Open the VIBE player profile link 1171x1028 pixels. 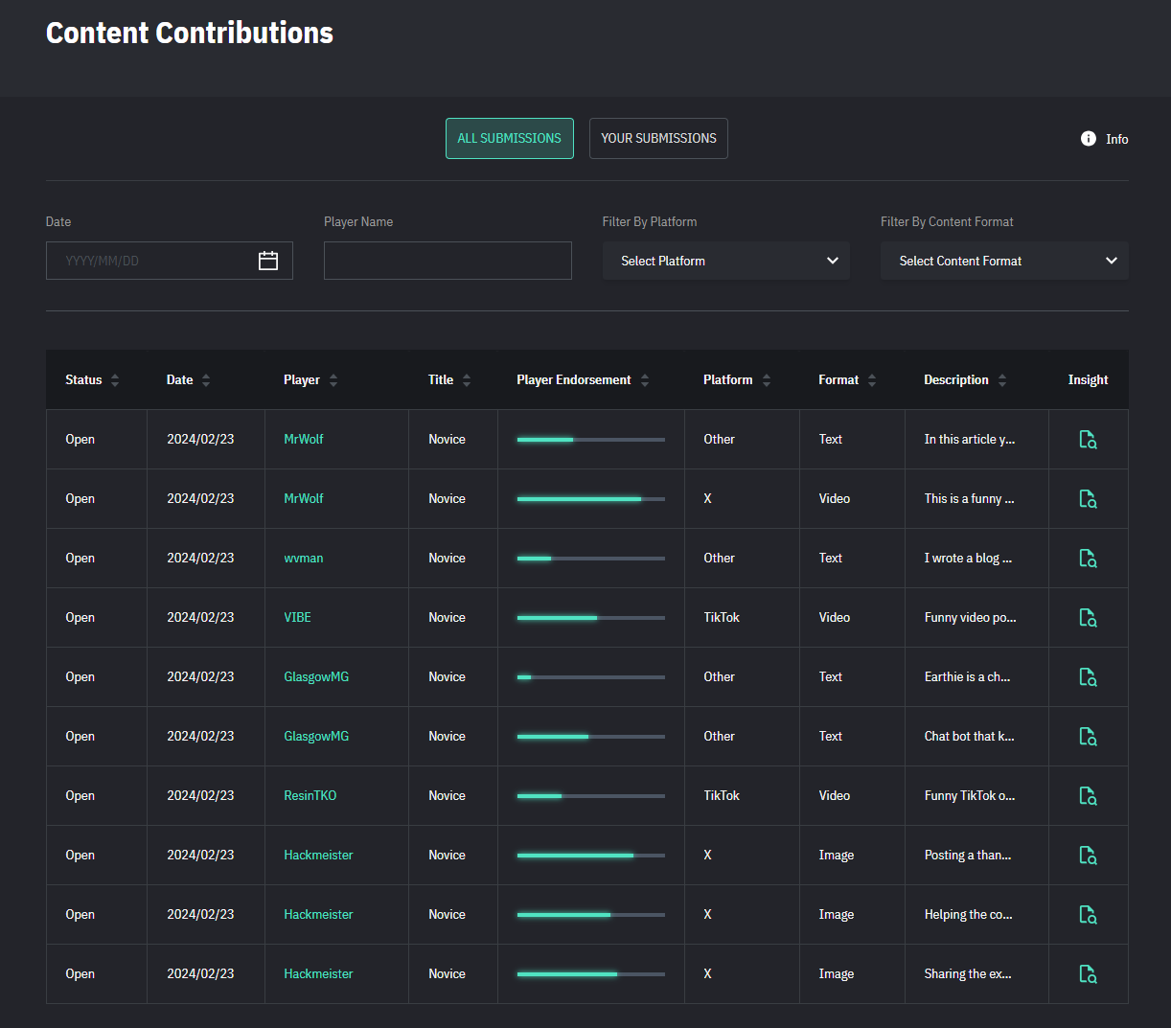click(x=297, y=618)
